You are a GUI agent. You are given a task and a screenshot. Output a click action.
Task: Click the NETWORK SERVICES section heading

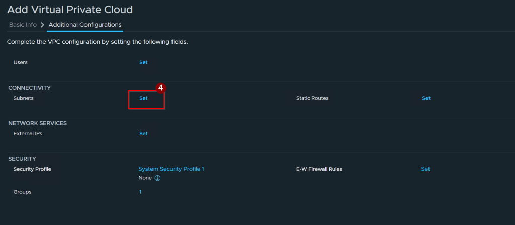tap(37, 123)
